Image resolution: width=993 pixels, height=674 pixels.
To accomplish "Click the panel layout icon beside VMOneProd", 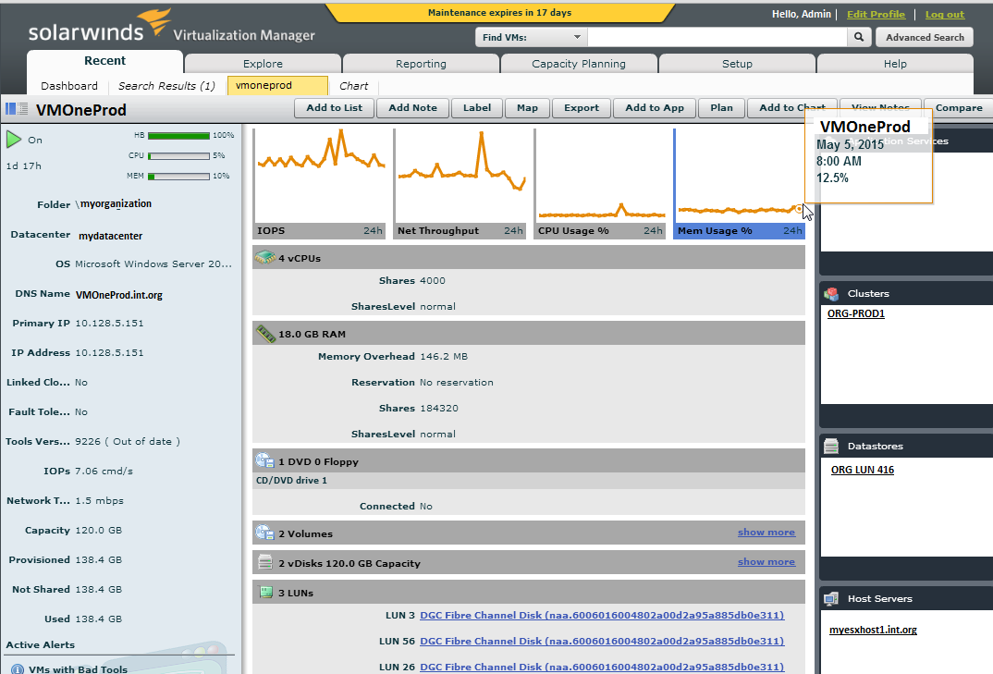I will coord(17,109).
